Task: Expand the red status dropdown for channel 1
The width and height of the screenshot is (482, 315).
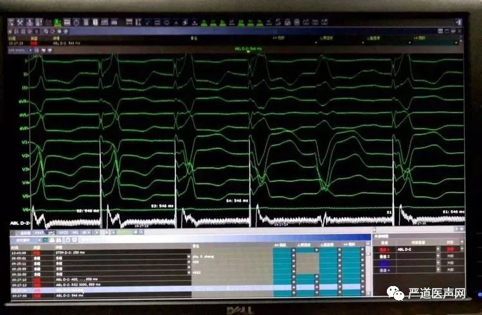Action: [x=463, y=248]
